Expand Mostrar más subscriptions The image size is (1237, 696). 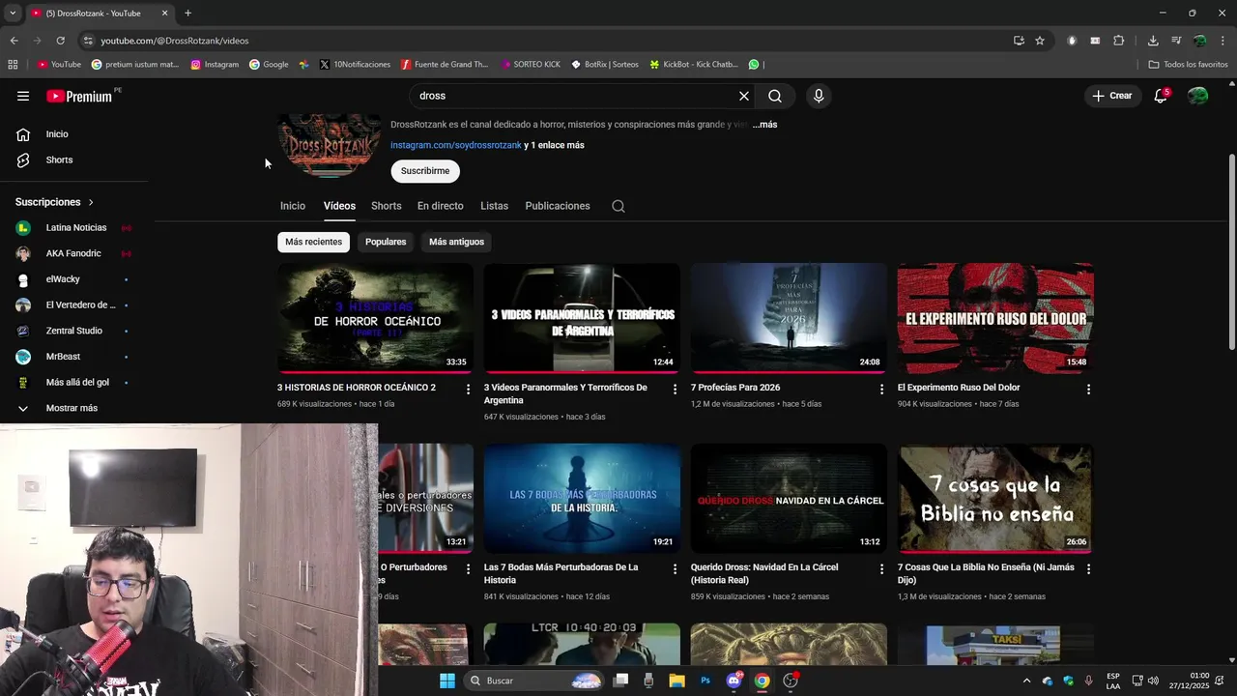(72, 408)
